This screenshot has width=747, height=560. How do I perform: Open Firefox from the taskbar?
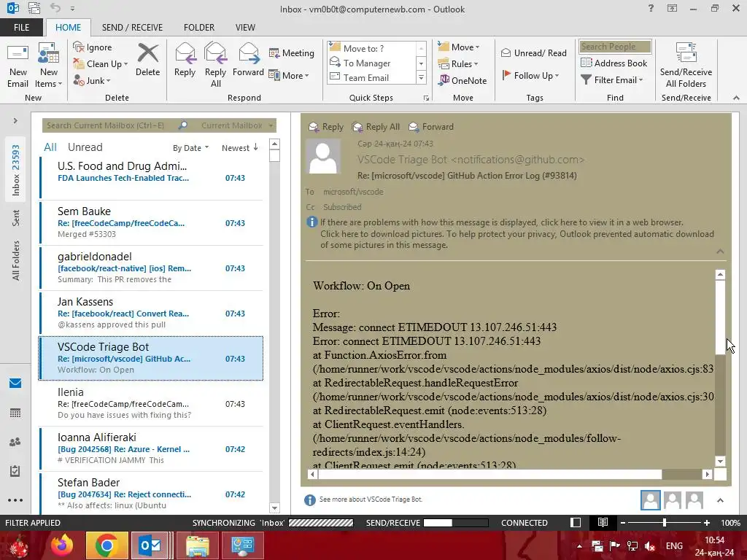pos(62,545)
